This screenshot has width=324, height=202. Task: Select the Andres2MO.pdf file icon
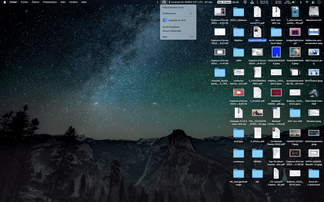coord(257,32)
